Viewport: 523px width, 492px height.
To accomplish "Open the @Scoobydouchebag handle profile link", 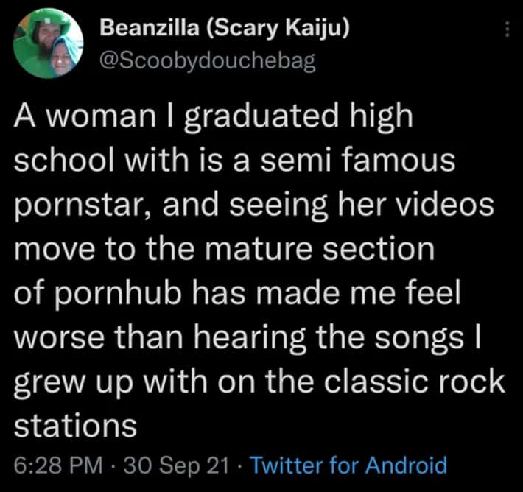I will (x=206, y=61).
